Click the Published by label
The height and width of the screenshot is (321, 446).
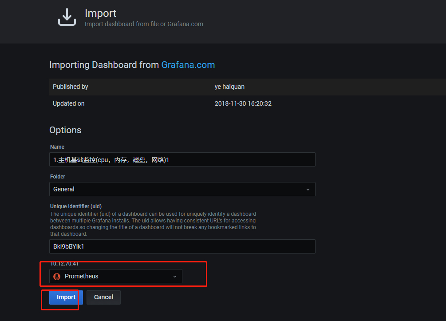point(70,87)
